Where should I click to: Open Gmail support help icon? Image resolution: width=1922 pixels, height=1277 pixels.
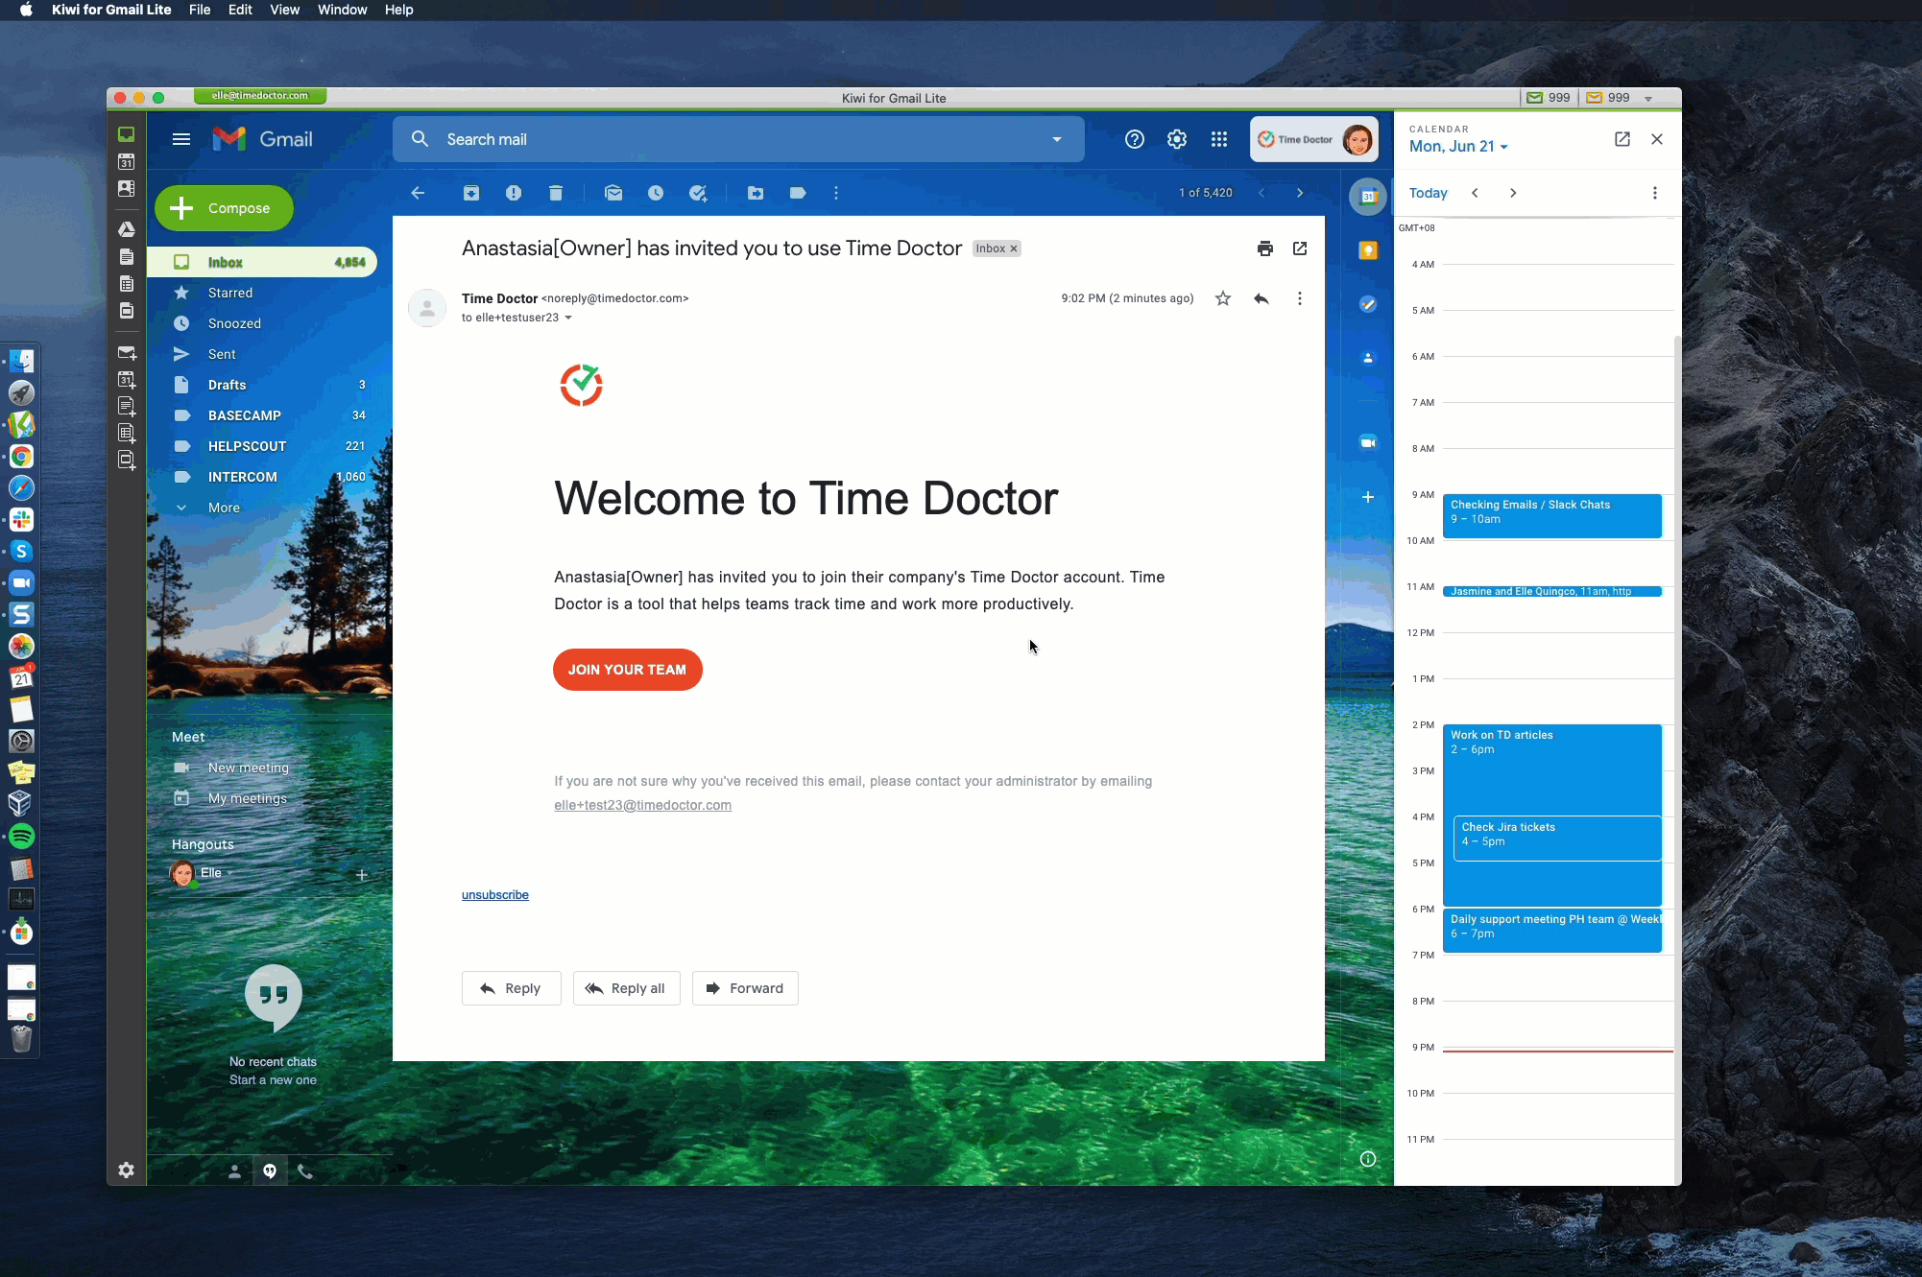click(x=1135, y=139)
